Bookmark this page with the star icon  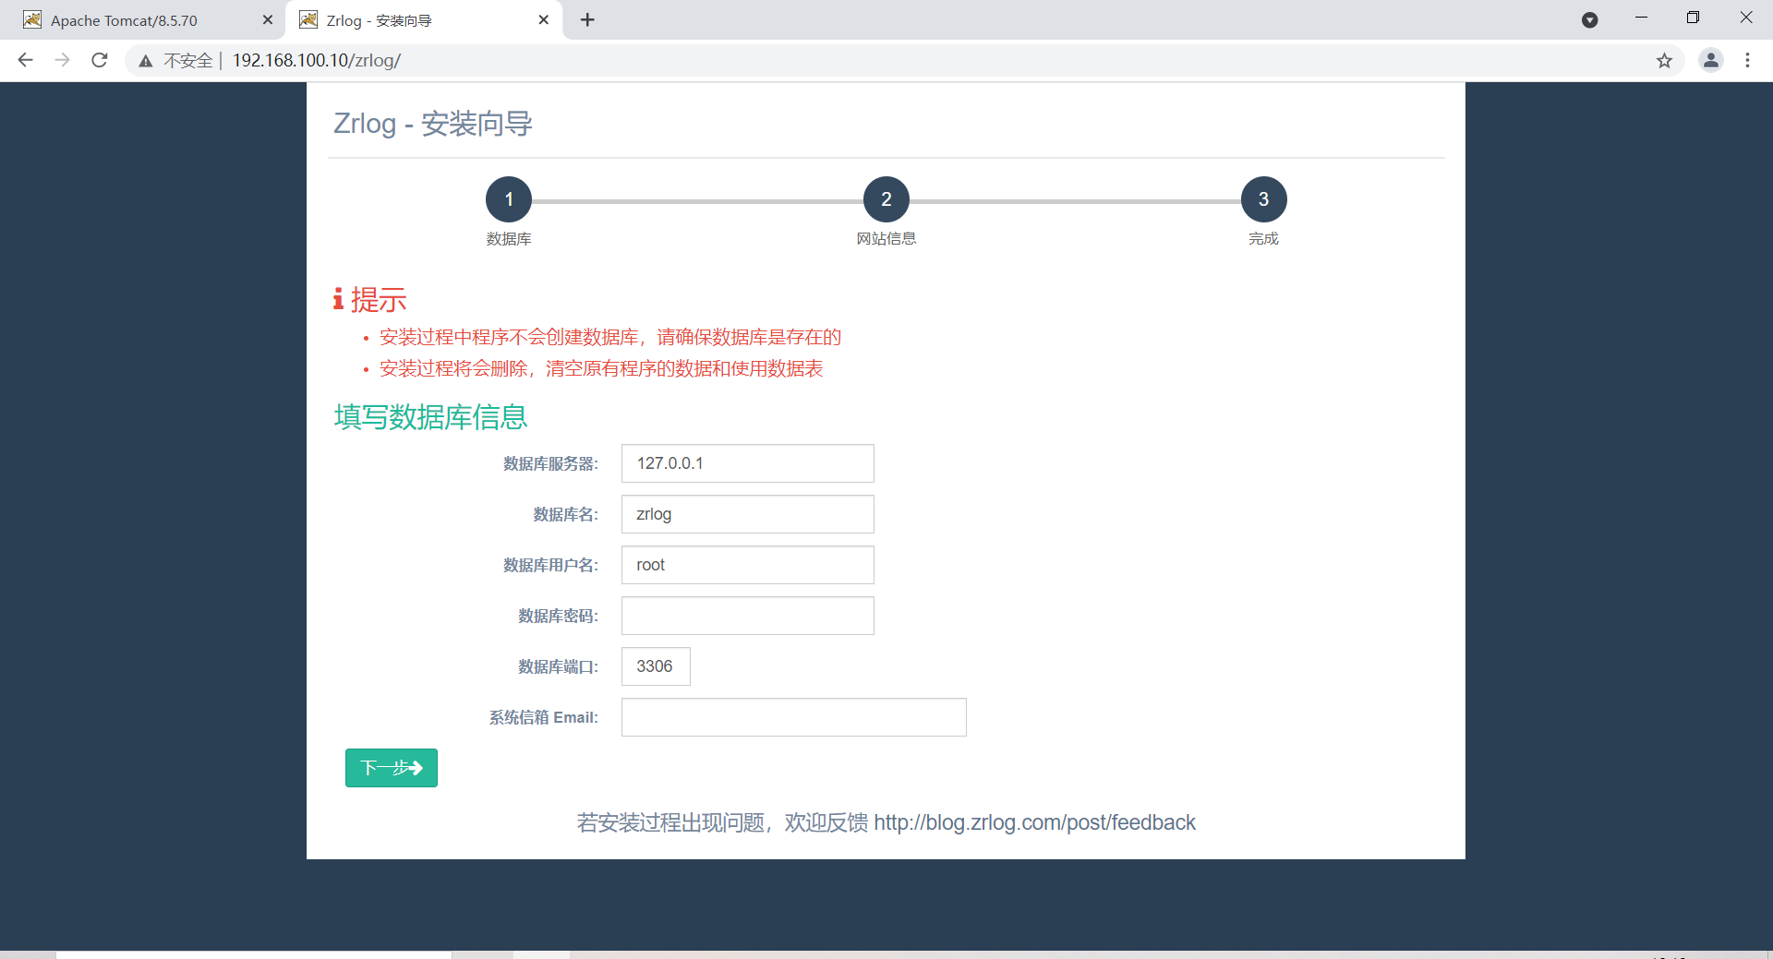pos(1664,61)
